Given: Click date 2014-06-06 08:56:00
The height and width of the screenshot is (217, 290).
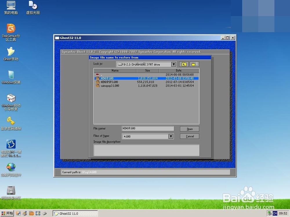Looking at the screenshot, I should tap(180, 75).
